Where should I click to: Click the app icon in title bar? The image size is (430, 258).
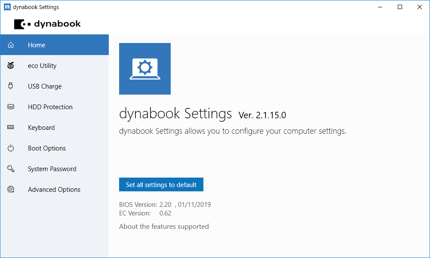pyautogui.click(x=7, y=7)
